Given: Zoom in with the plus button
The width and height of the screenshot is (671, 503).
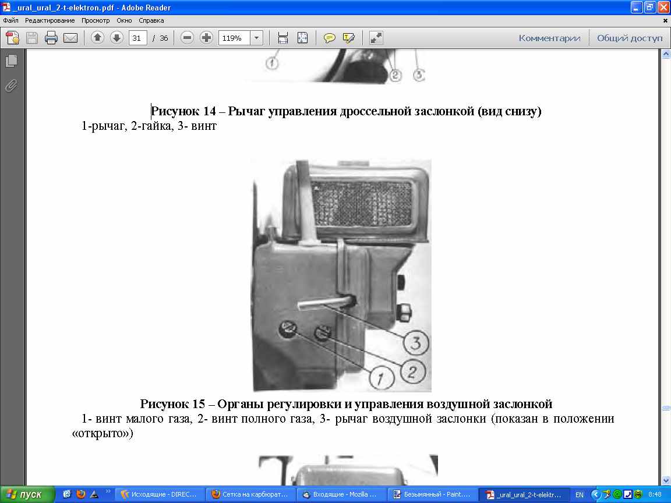Looking at the screenshot, I should [x=206, y=38].
